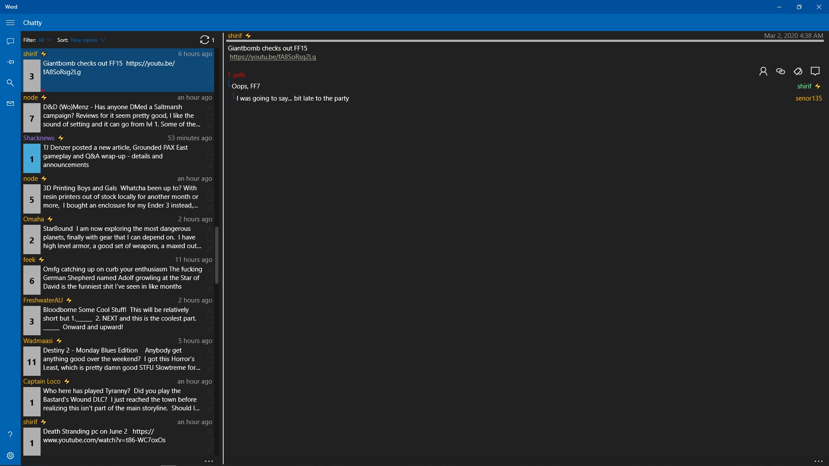
Task: Expand the Filter All dropdown
Action: click(x=45, y=40)
